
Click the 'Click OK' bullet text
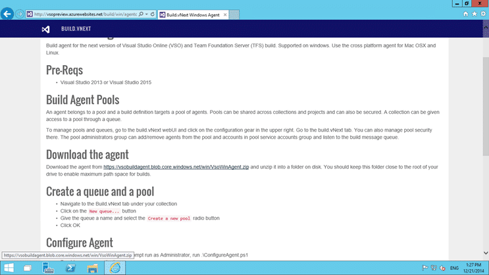70,225
